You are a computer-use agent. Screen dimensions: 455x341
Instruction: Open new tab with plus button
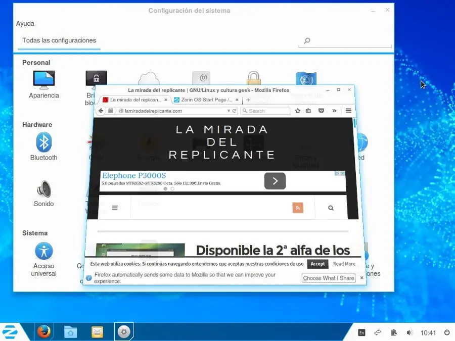coord(248,100)
